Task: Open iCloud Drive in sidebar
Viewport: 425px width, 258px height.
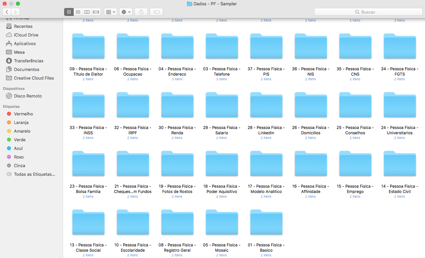Action: tap(26, 35)
